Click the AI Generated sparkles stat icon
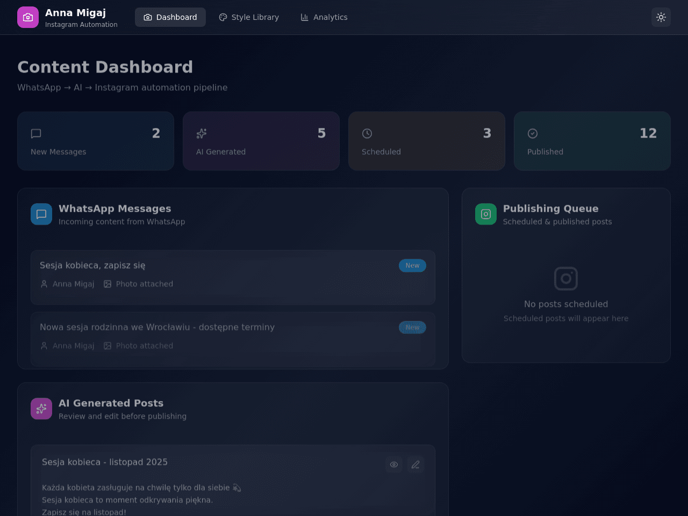The width and height of the screenshot is (688, 516). (202, 133)
